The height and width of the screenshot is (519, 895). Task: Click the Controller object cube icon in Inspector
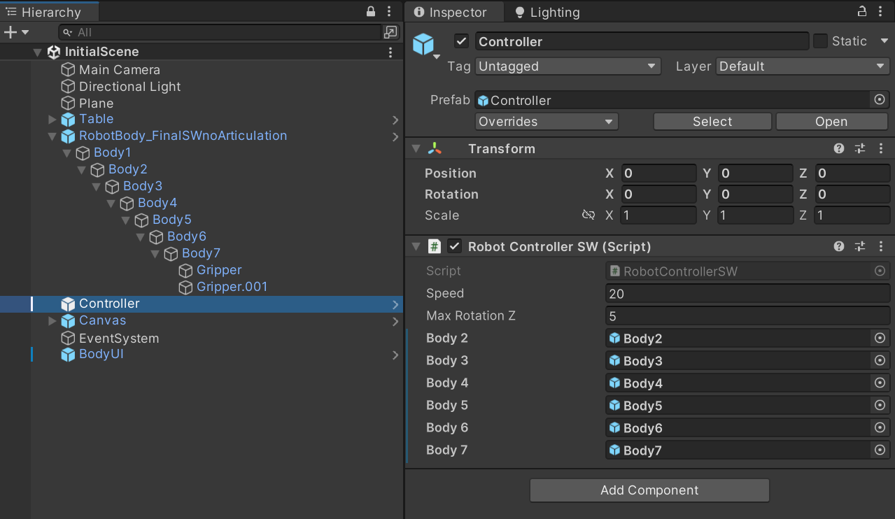[x=423, y=44]
